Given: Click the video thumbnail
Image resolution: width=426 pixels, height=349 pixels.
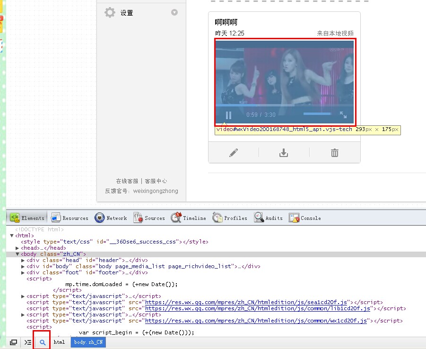Looking at the screenshot, I should 285,82.
